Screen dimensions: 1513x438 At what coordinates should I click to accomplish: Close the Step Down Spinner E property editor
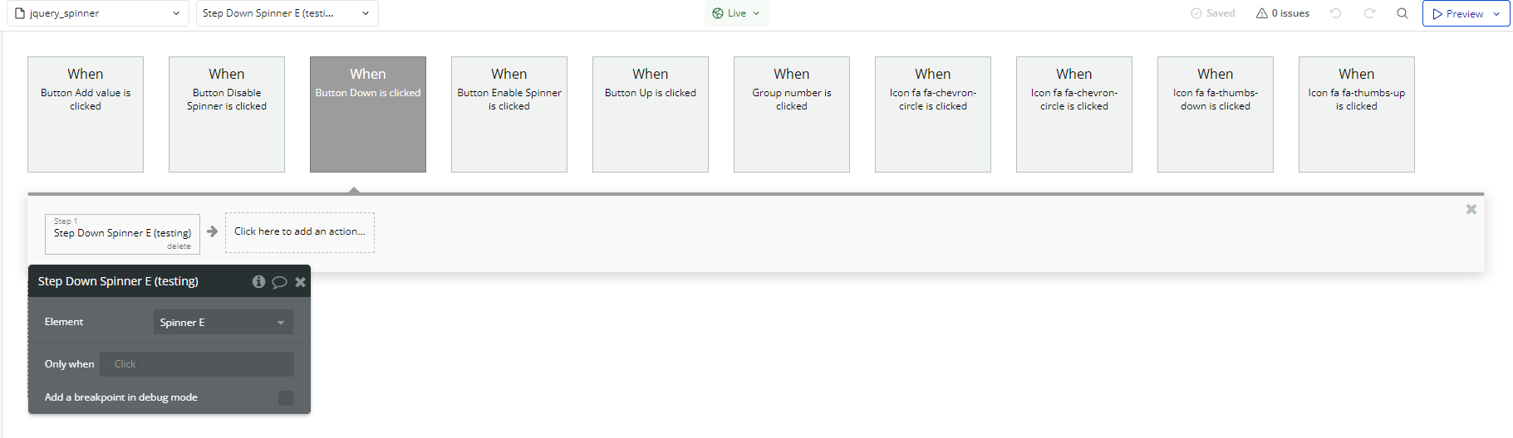301,282
